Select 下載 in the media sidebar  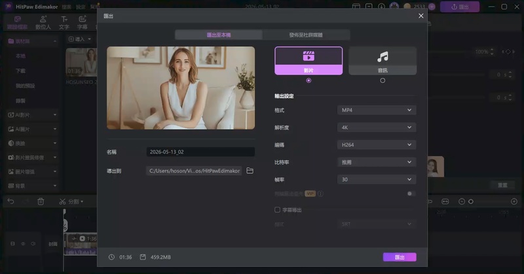(21, 71)
